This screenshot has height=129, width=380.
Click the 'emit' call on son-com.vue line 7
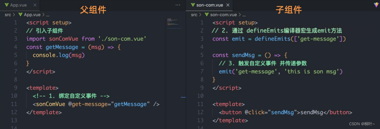click(225, 71)
